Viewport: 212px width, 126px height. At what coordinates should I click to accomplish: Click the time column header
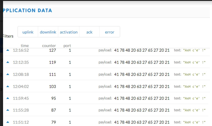[x=25, y=46]
